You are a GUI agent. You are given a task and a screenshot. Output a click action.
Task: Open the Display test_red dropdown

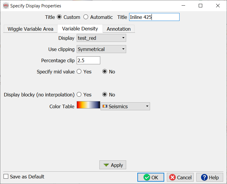click(x=101, y=38)
